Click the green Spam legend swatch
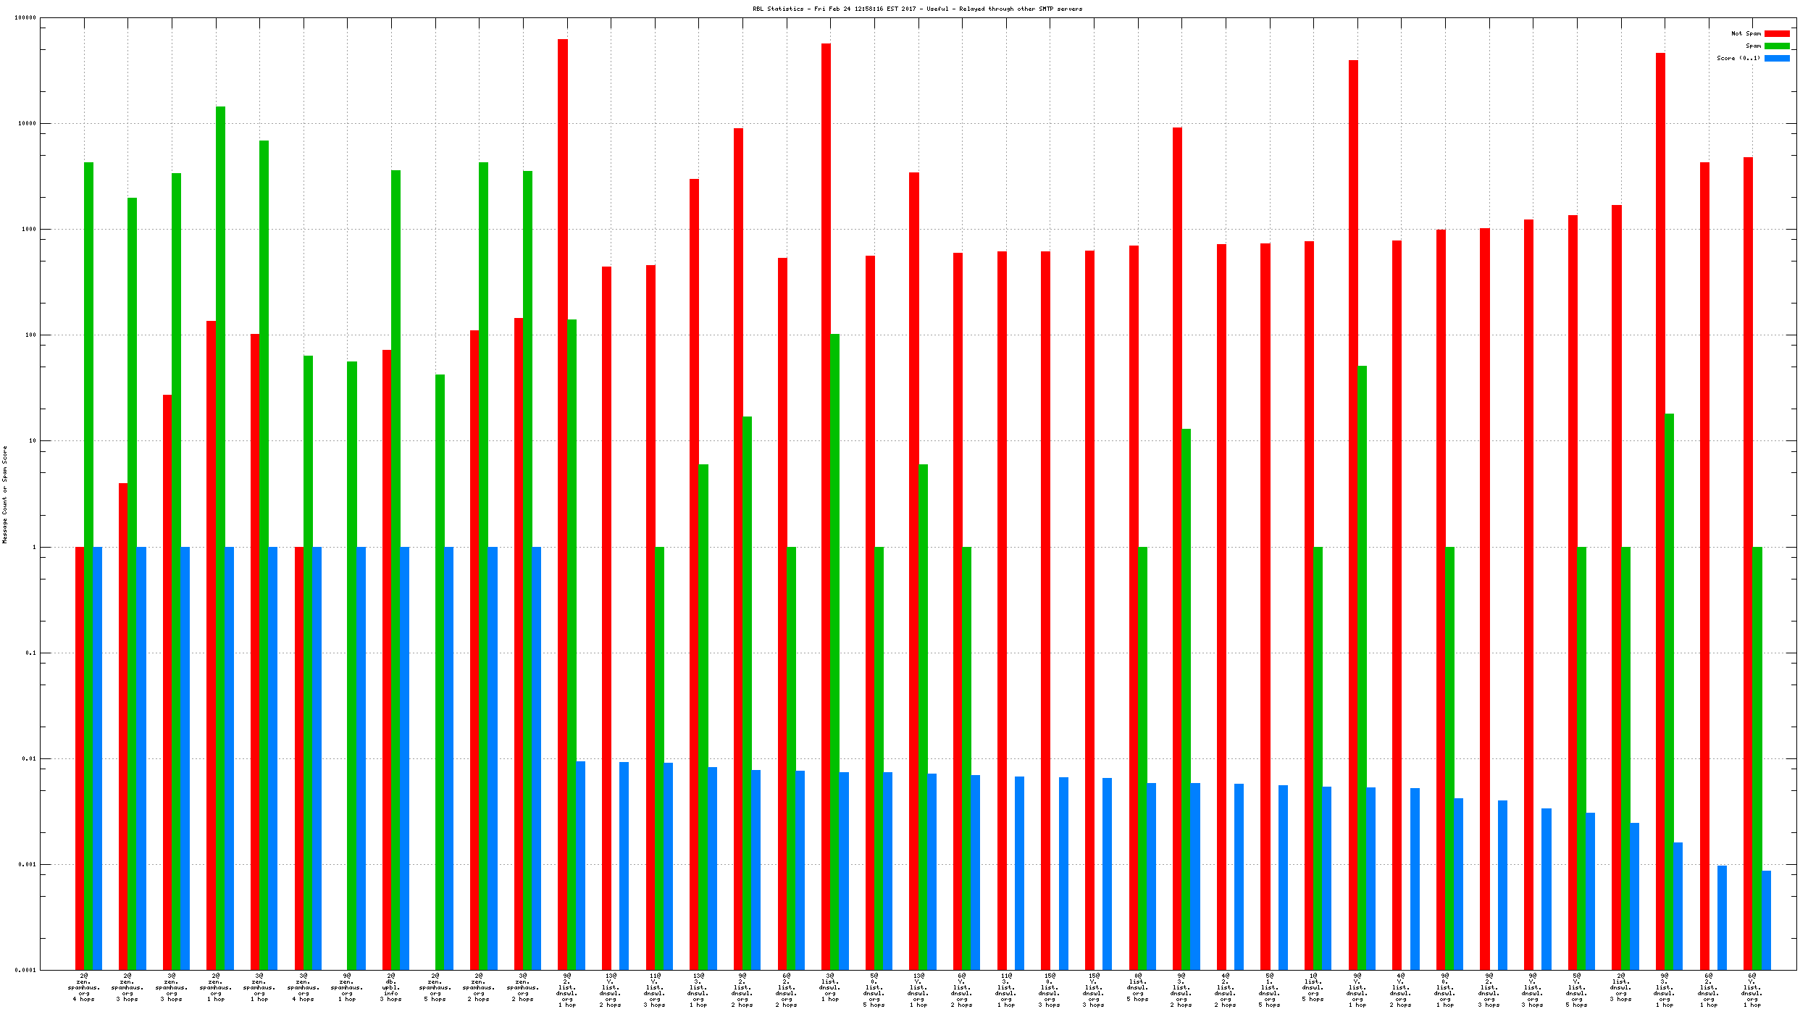This screenshot has width=1808, height=1017. click(x=1776, y=46)
